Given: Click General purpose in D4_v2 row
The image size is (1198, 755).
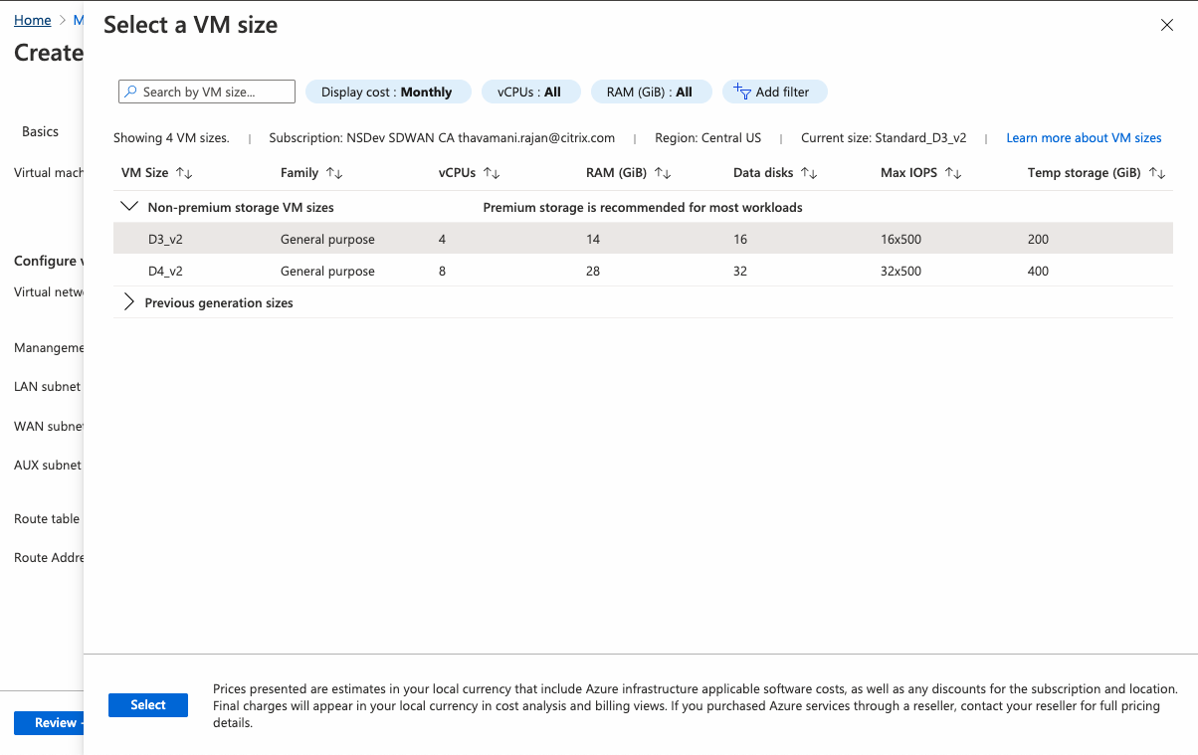Looking at the screenshot, I should (x=327, y=271).
